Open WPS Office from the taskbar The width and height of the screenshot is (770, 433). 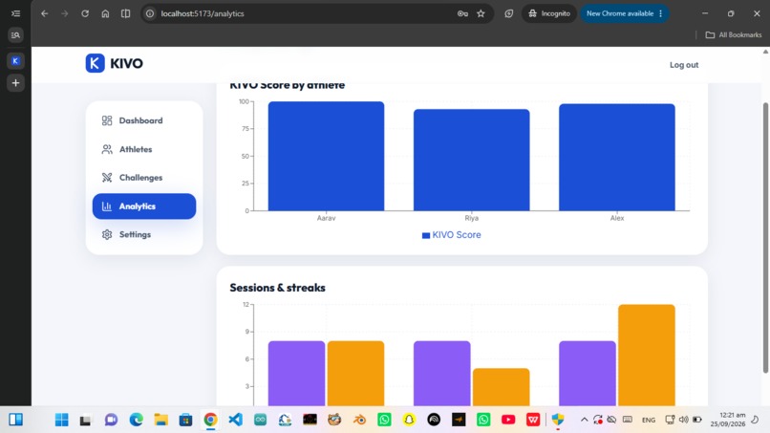point(533,420)
